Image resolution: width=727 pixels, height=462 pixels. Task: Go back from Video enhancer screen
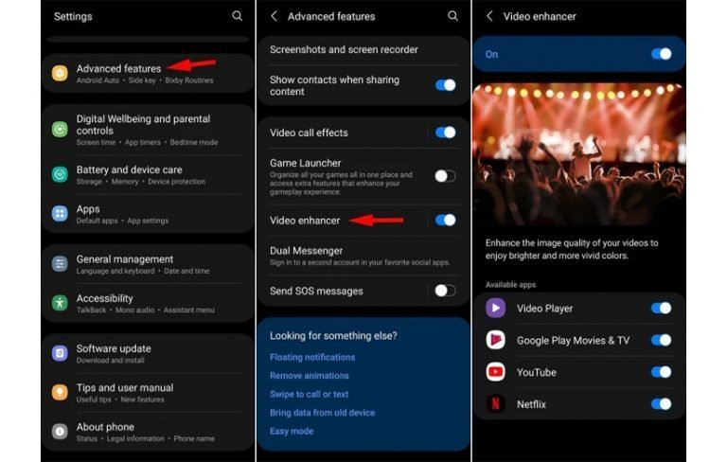[x=489, y=16]
